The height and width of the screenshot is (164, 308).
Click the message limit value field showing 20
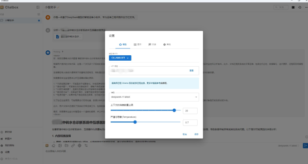click(190, 111)
